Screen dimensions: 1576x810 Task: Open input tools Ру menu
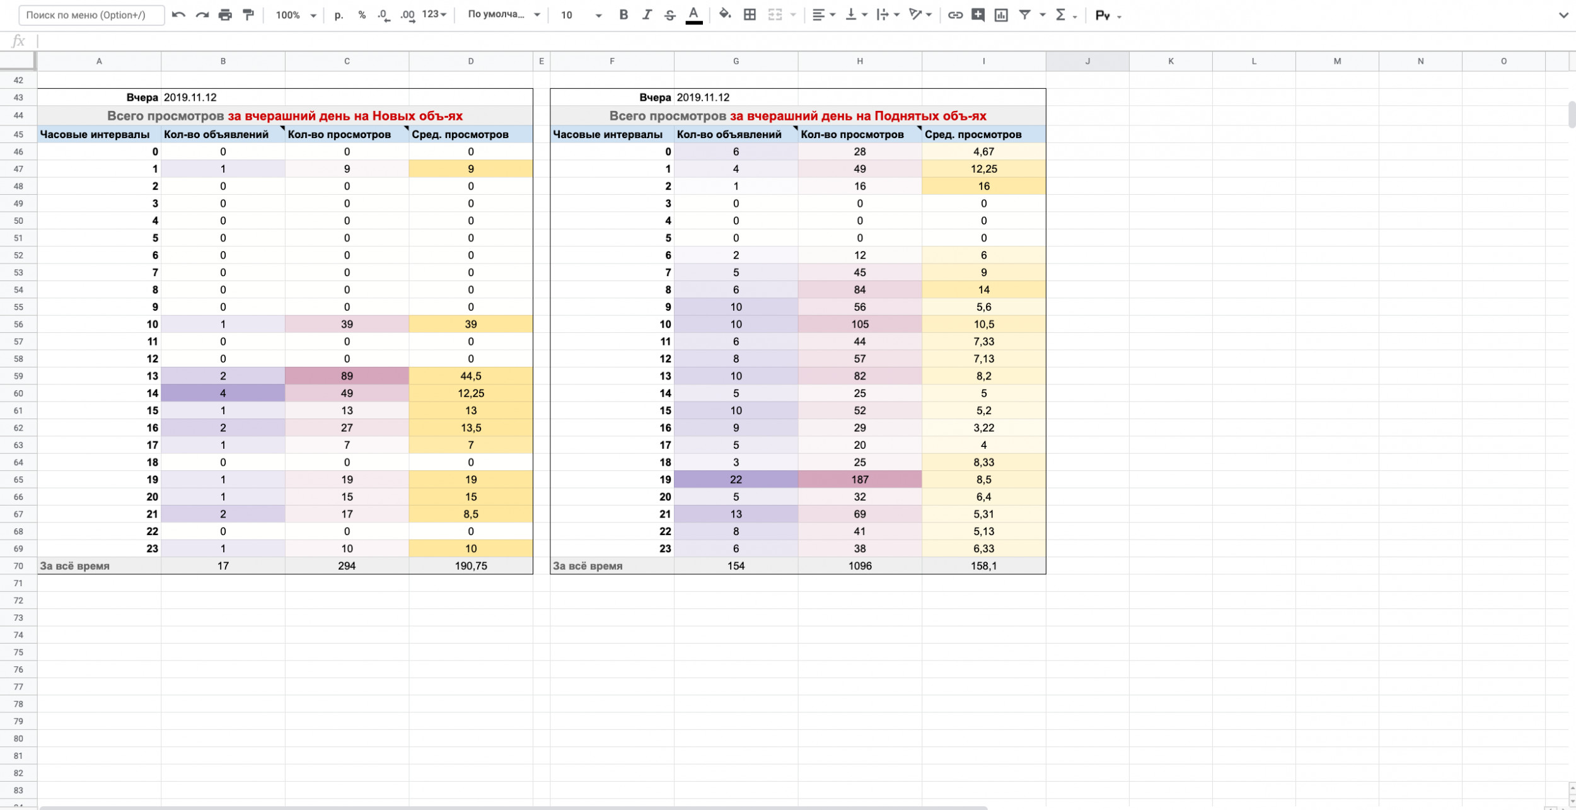(x=1108, y=15)
